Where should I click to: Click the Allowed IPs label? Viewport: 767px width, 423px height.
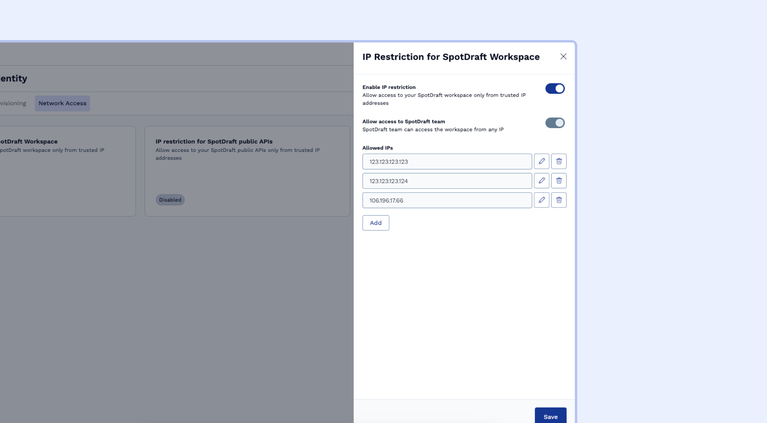(x=378, y=148)
